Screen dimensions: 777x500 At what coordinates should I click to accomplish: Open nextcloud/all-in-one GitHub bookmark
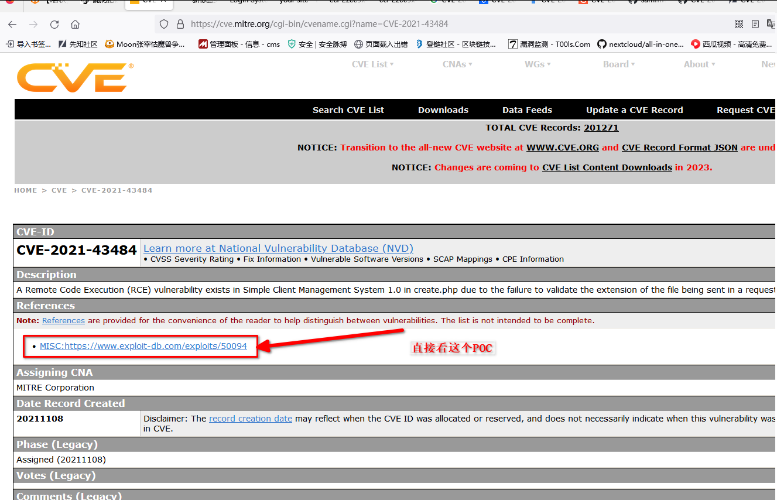[x=641, y=44]
